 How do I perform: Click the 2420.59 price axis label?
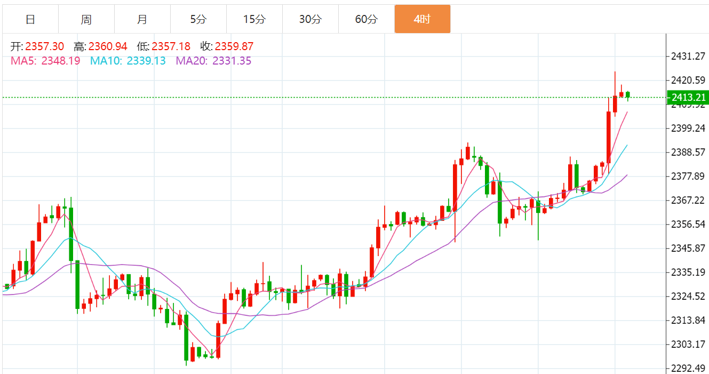coord(688,80)
